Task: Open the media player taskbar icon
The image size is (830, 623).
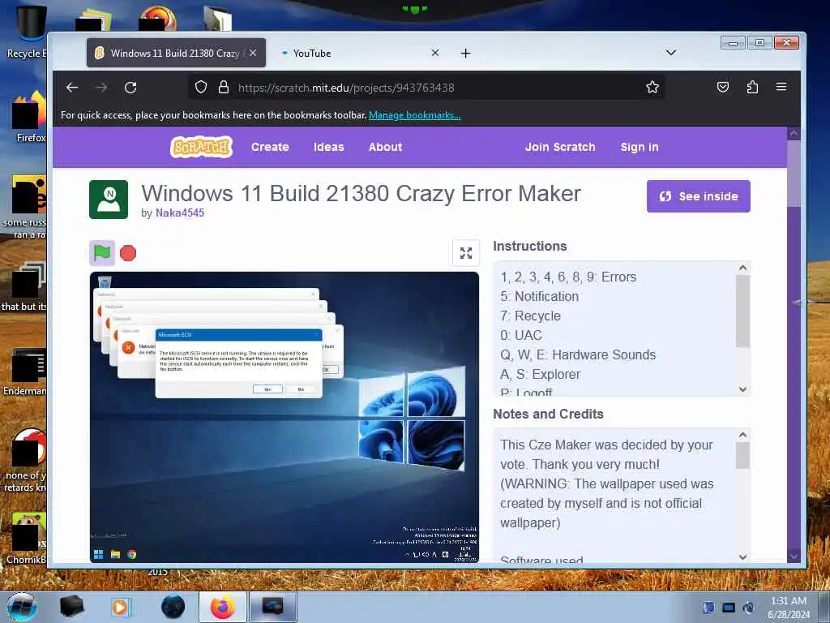Action: click(121, 607)
